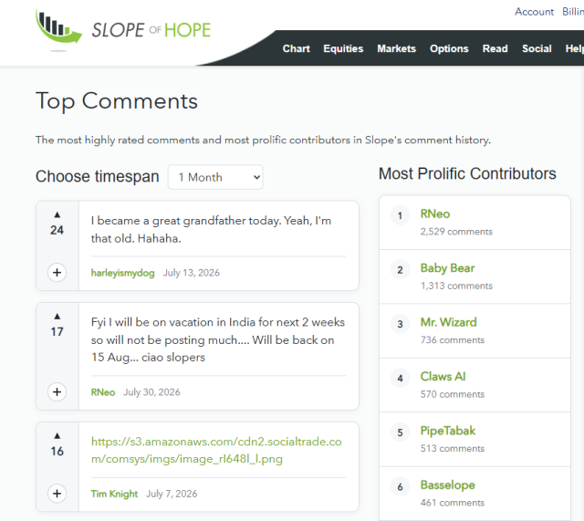Open the Options menu
The width and height of the screenshot is (584, 521).
click(449, 48)
